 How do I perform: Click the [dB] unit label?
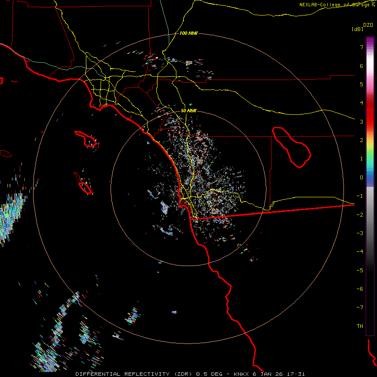click(357, 29)
